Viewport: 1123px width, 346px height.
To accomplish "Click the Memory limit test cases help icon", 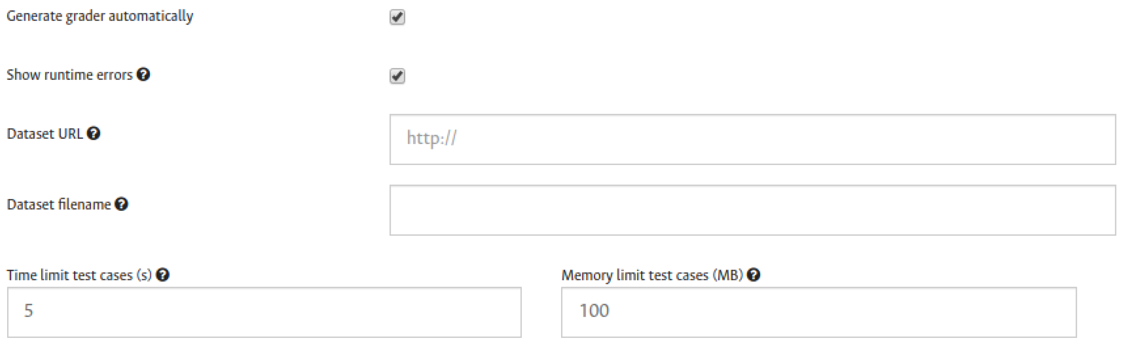I will (x=753, y=275).
